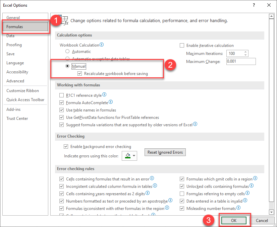Click the Maximum Change input field
The image size is (277, 227).
coord(241,61)
